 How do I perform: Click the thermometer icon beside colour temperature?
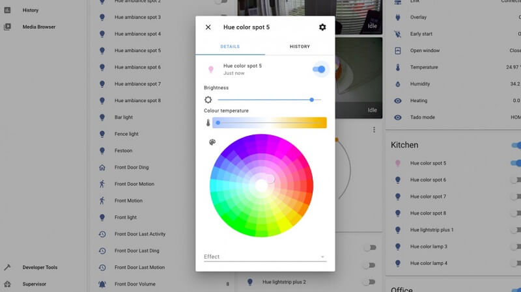point(208,123)
